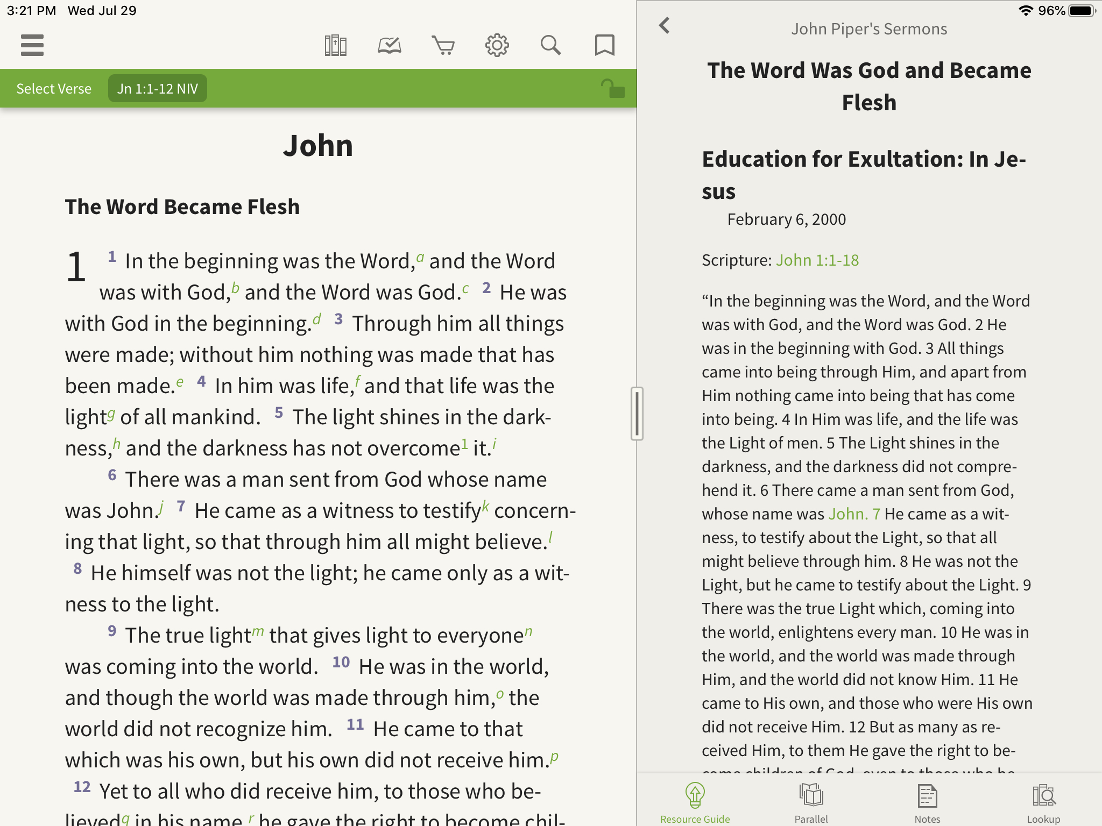1102x826 pixels.
Task: Tap footnote c after 'was God.'
Action: [465, 289]
